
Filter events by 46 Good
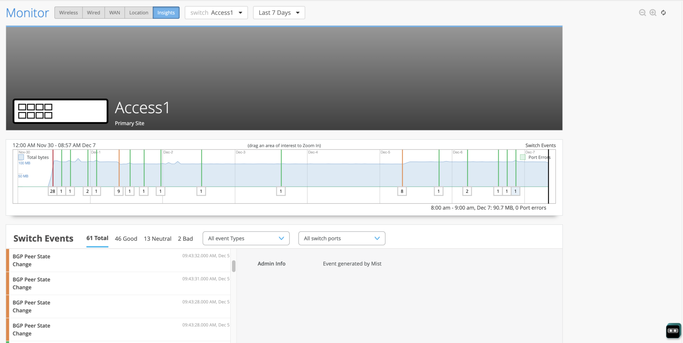point(126,239)
